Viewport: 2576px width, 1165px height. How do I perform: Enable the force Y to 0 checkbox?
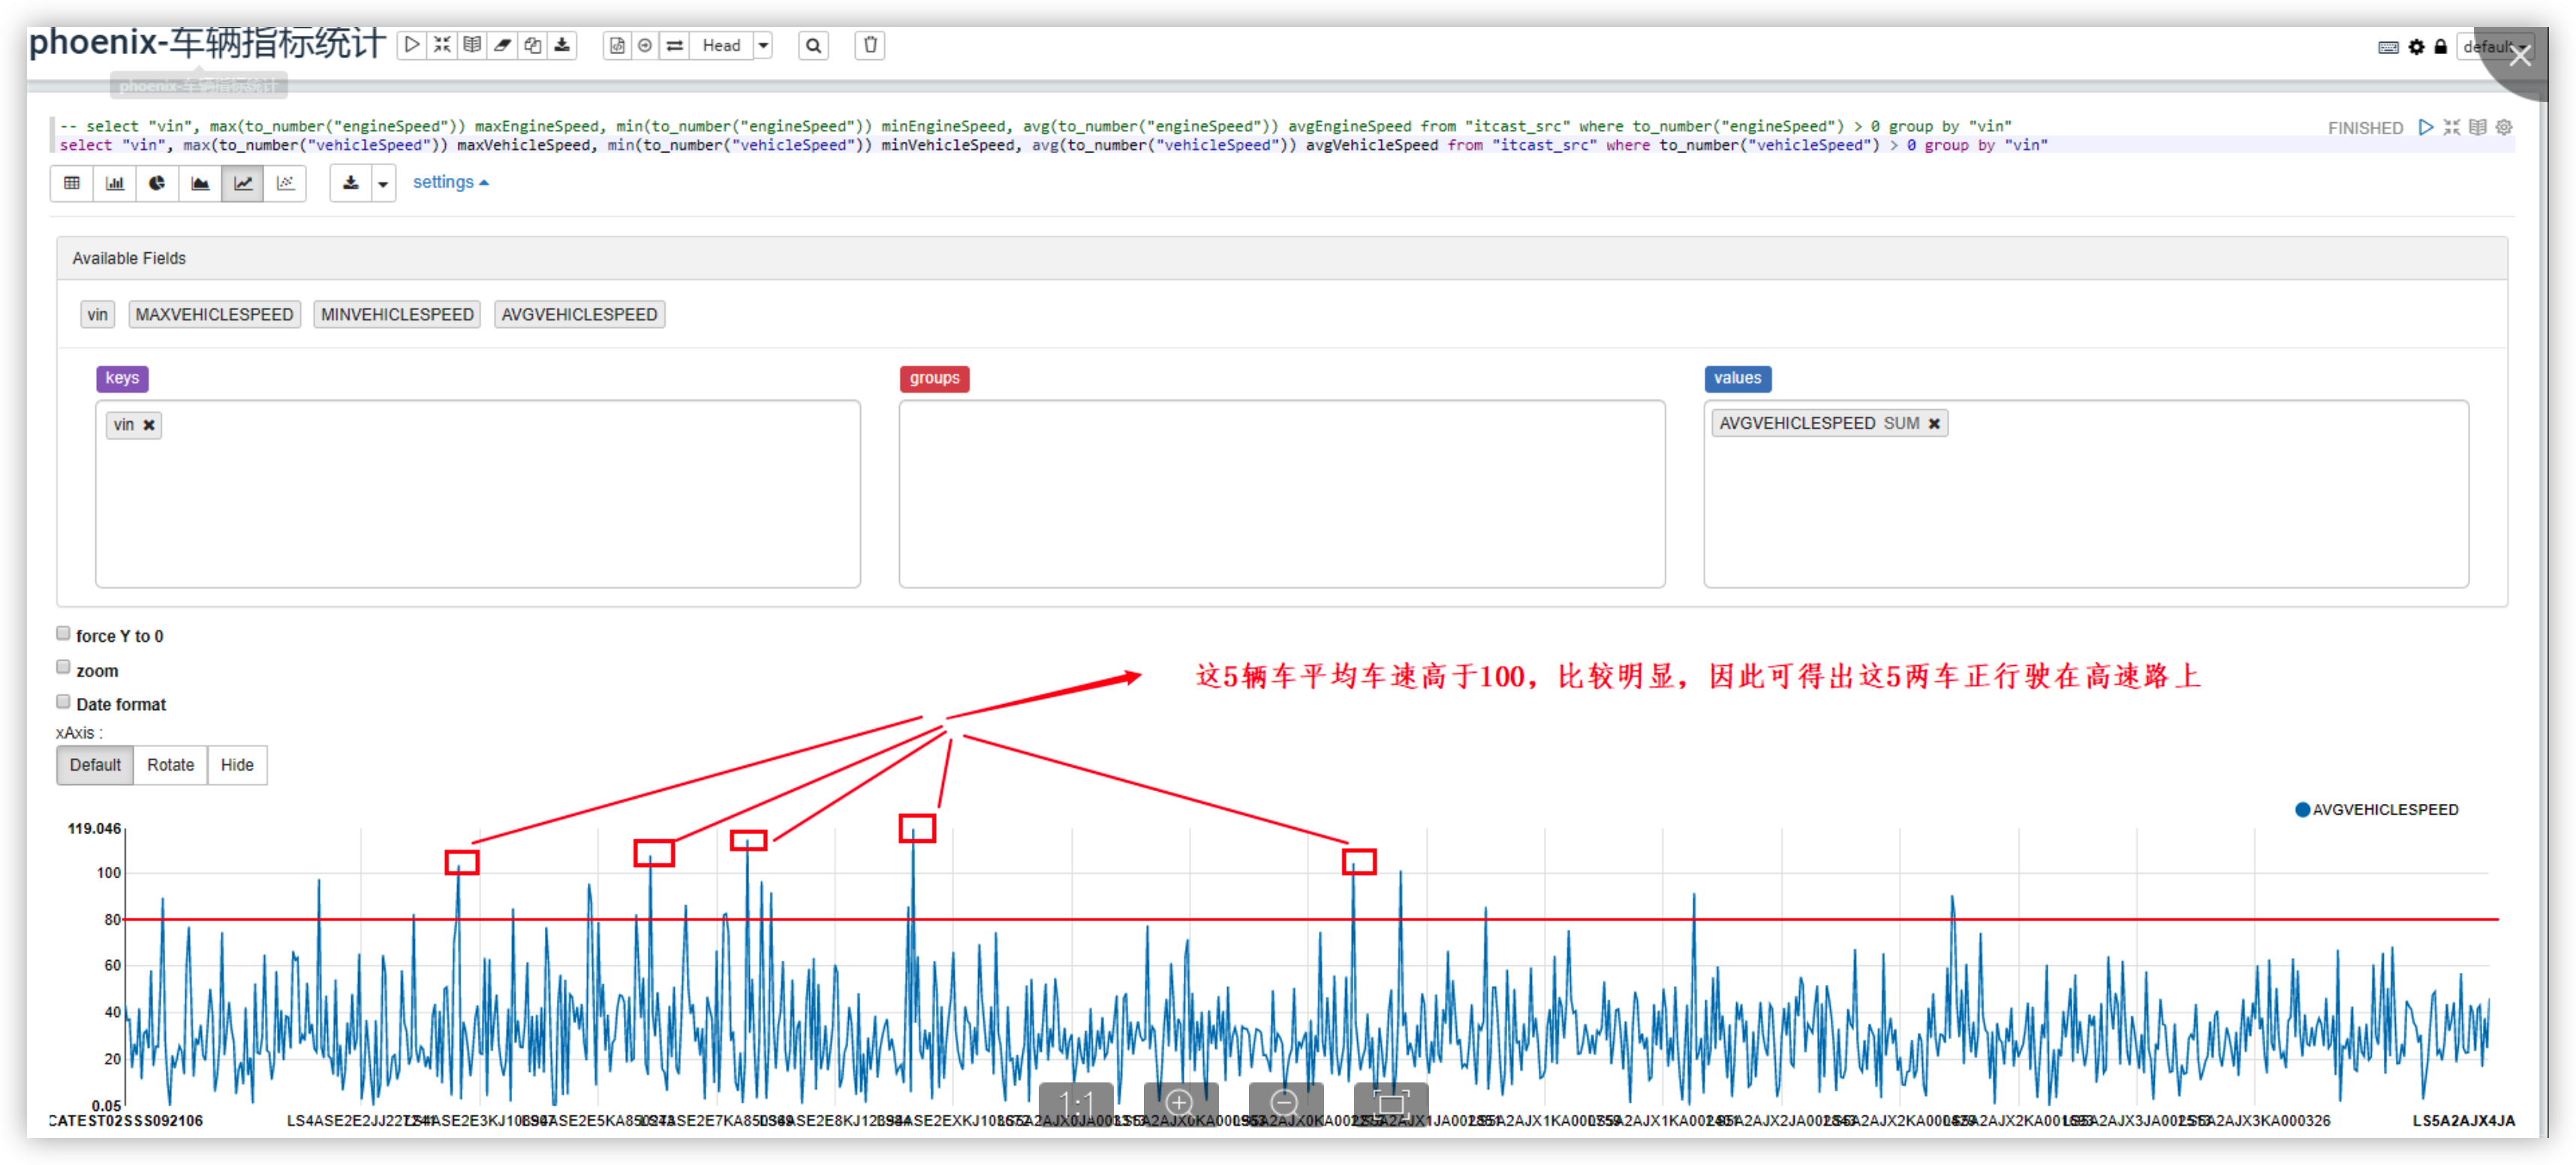(63, 633)
